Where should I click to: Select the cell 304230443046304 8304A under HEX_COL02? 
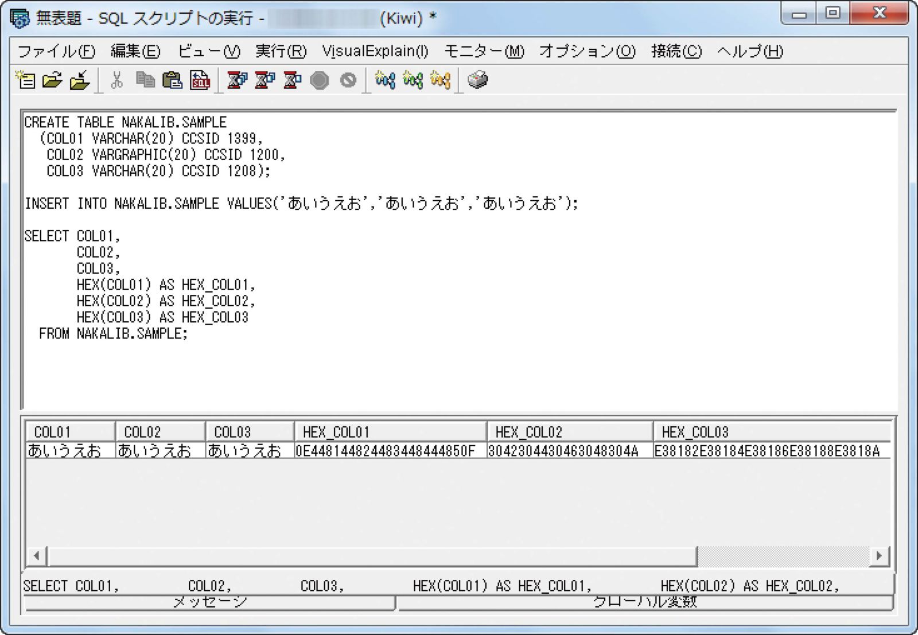tap(570, 451)
